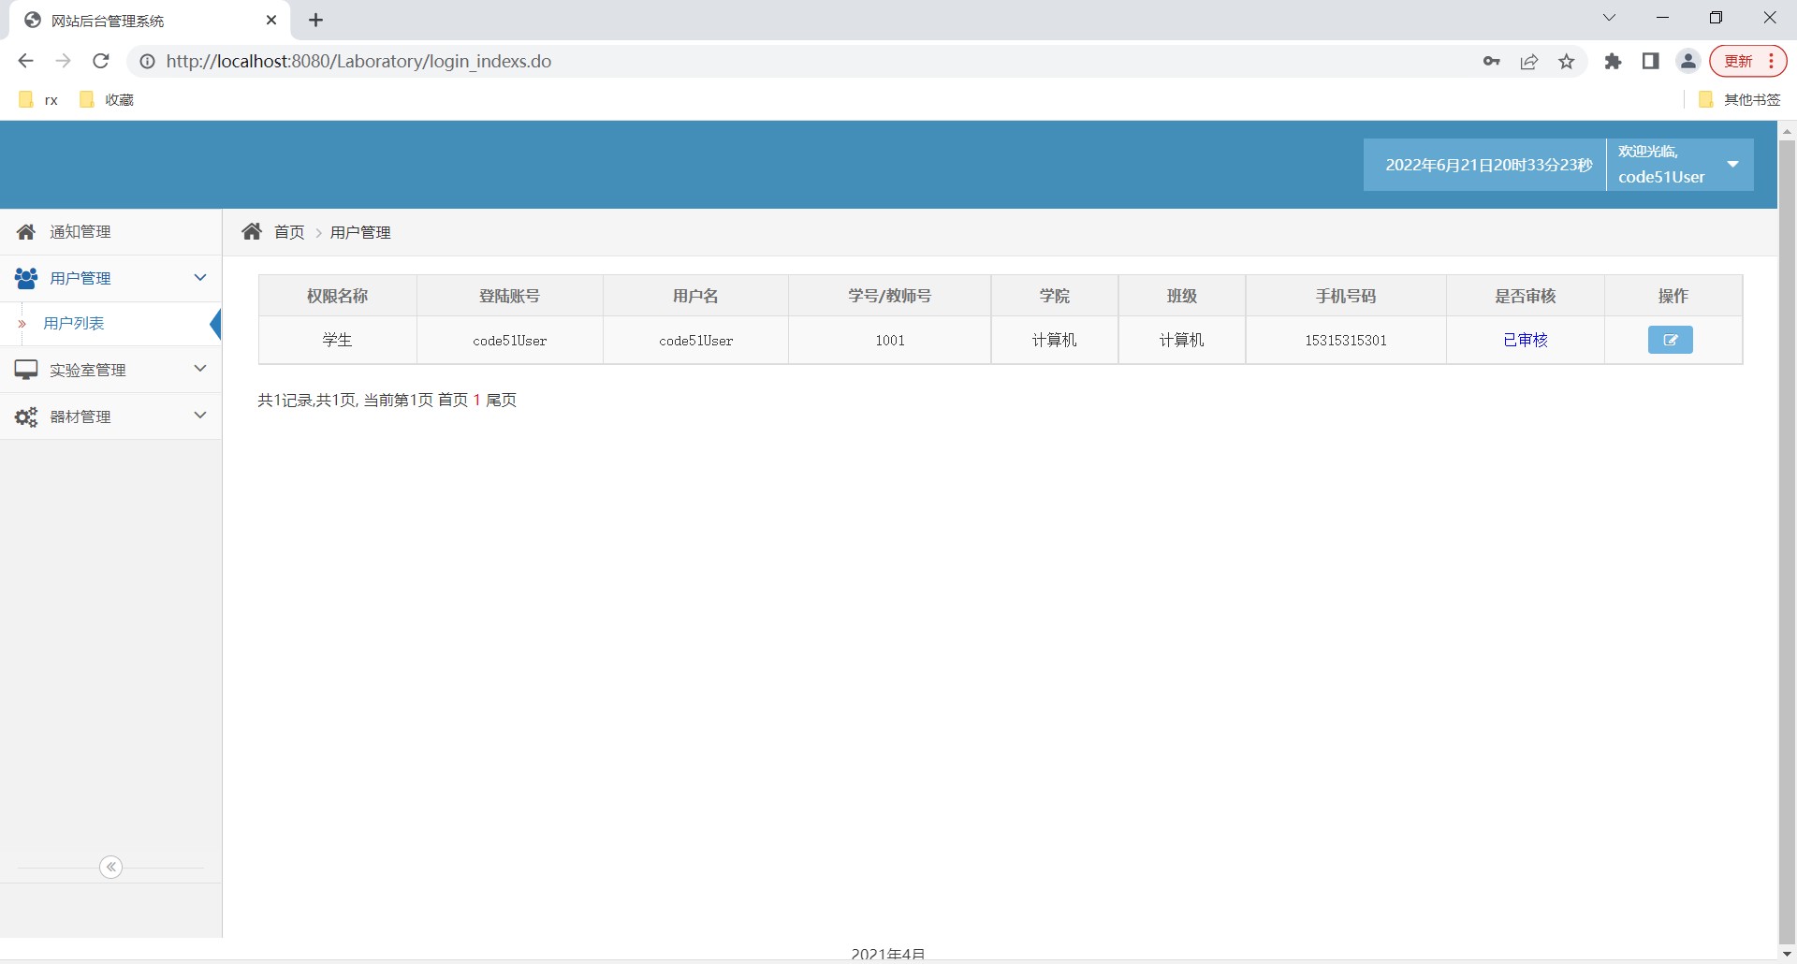Click the browser profile avatar icon
Viewport: 1797px width, 964px height.
pos(1687,61)
